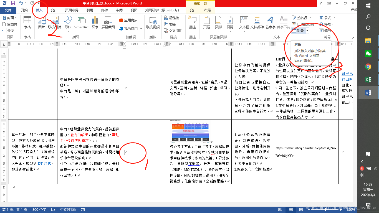The width and height of the screenshot is (379, 213).
Task: Insert a 交叉引用 cross-reference
Action: [x=173, y=31]
